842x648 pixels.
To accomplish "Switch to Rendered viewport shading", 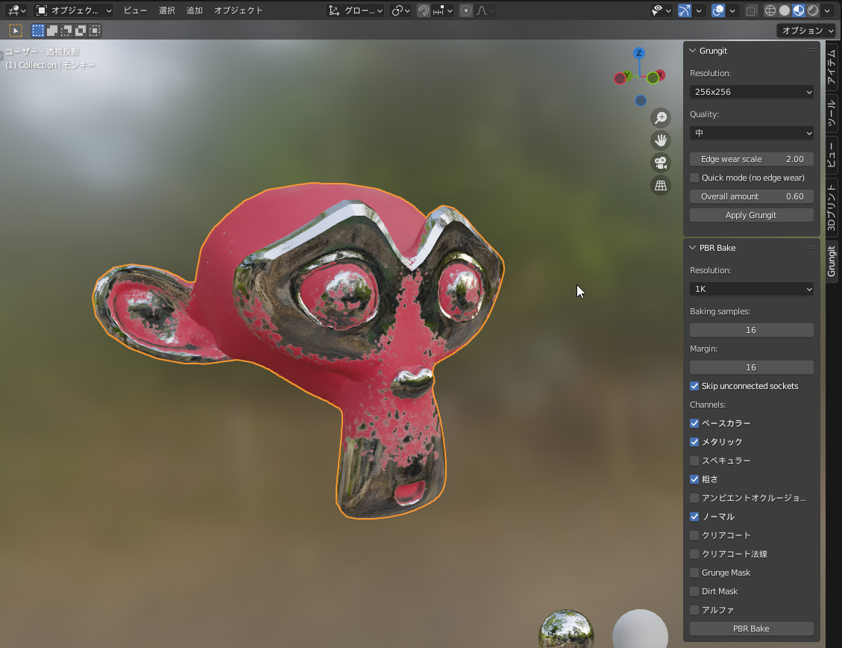I will click(x=813, y=10).
